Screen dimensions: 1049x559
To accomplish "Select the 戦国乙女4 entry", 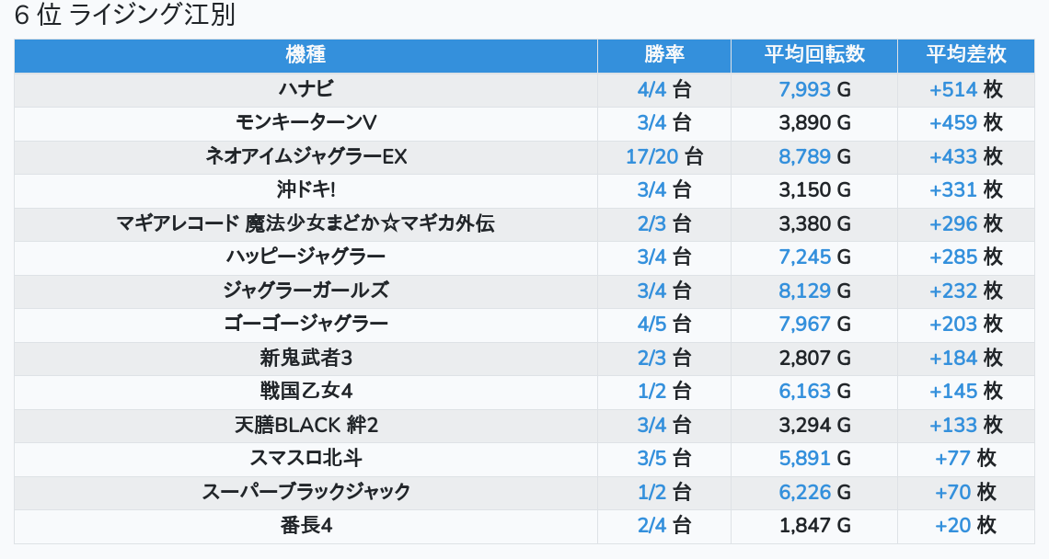I will click(305, 391).
